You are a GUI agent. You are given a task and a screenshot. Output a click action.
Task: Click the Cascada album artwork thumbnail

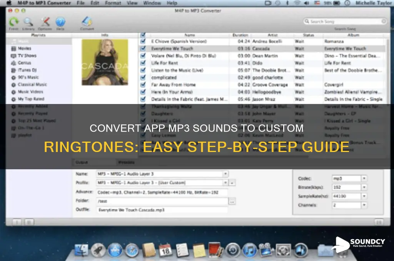pyautogui.click(x=105, y=62)
